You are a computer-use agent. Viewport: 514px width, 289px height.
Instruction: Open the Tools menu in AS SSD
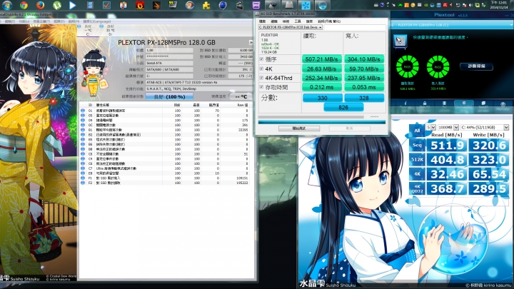297,21
